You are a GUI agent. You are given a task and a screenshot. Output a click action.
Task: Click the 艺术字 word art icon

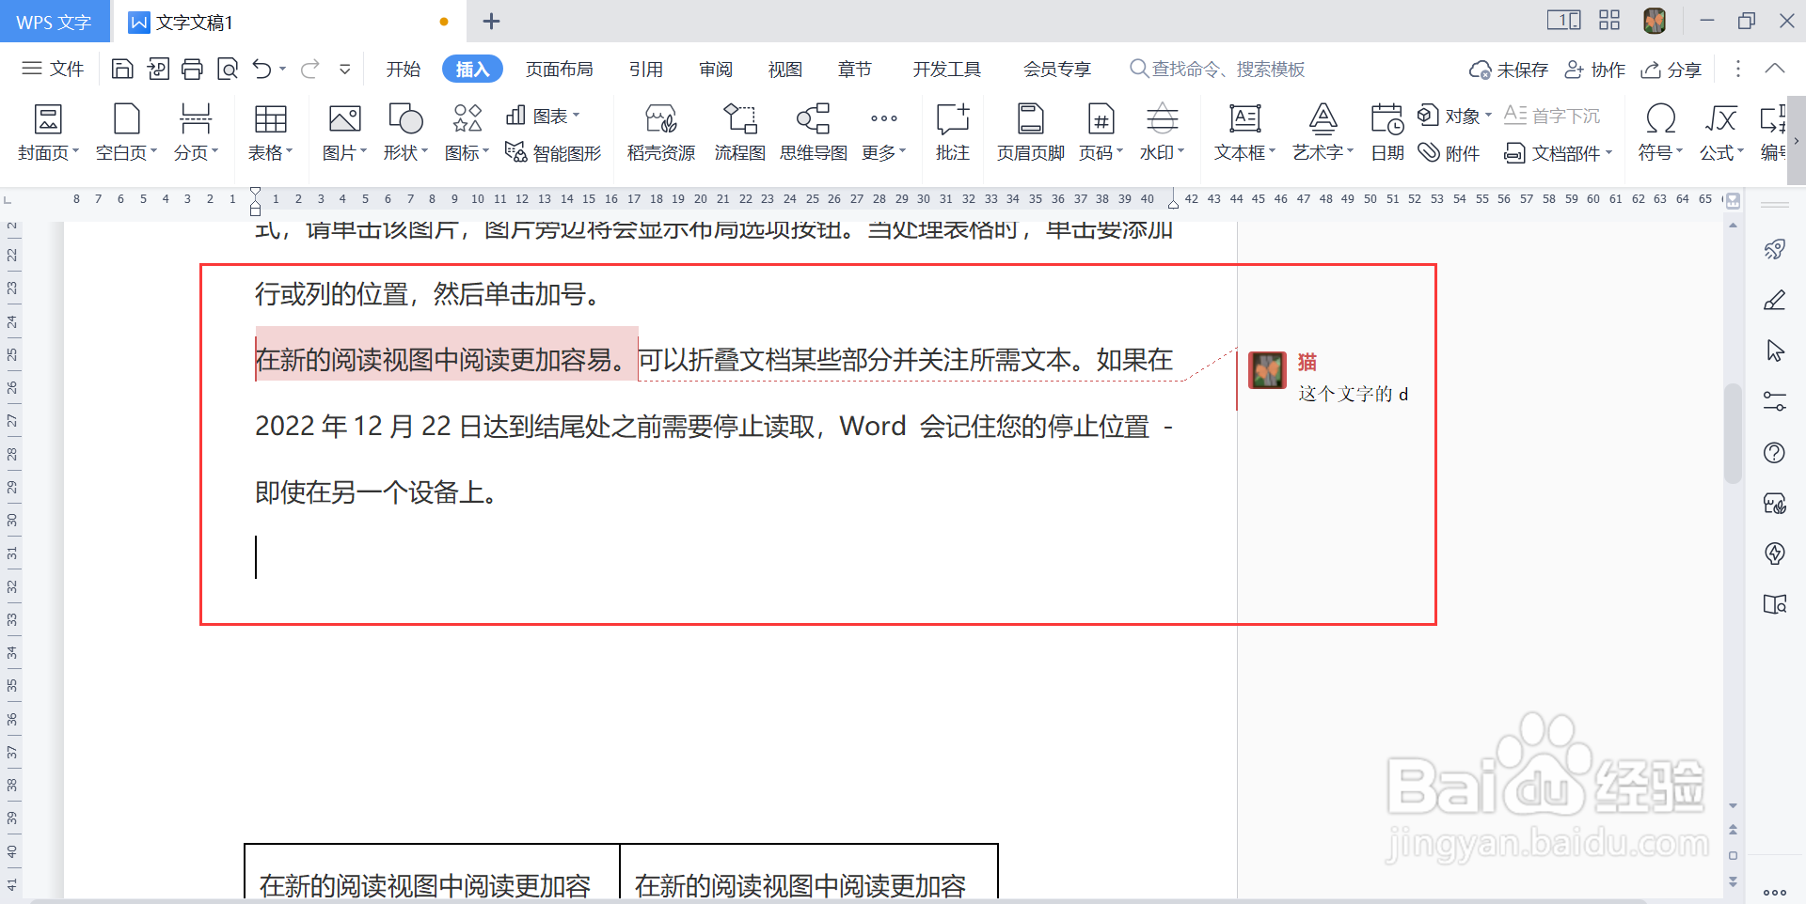1323,119
